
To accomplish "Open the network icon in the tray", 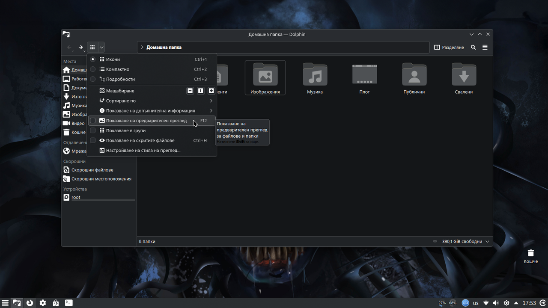I will tap(485, 303).
